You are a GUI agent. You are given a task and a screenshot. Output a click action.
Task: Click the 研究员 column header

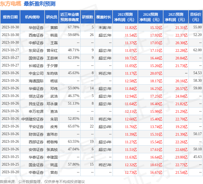pos(52,17)
